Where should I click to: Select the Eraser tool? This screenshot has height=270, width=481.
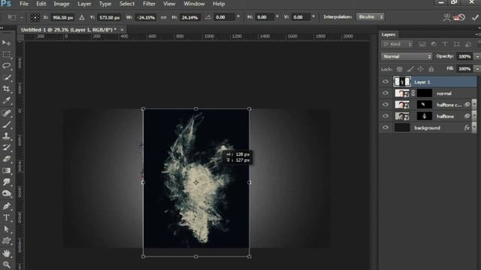6,159
